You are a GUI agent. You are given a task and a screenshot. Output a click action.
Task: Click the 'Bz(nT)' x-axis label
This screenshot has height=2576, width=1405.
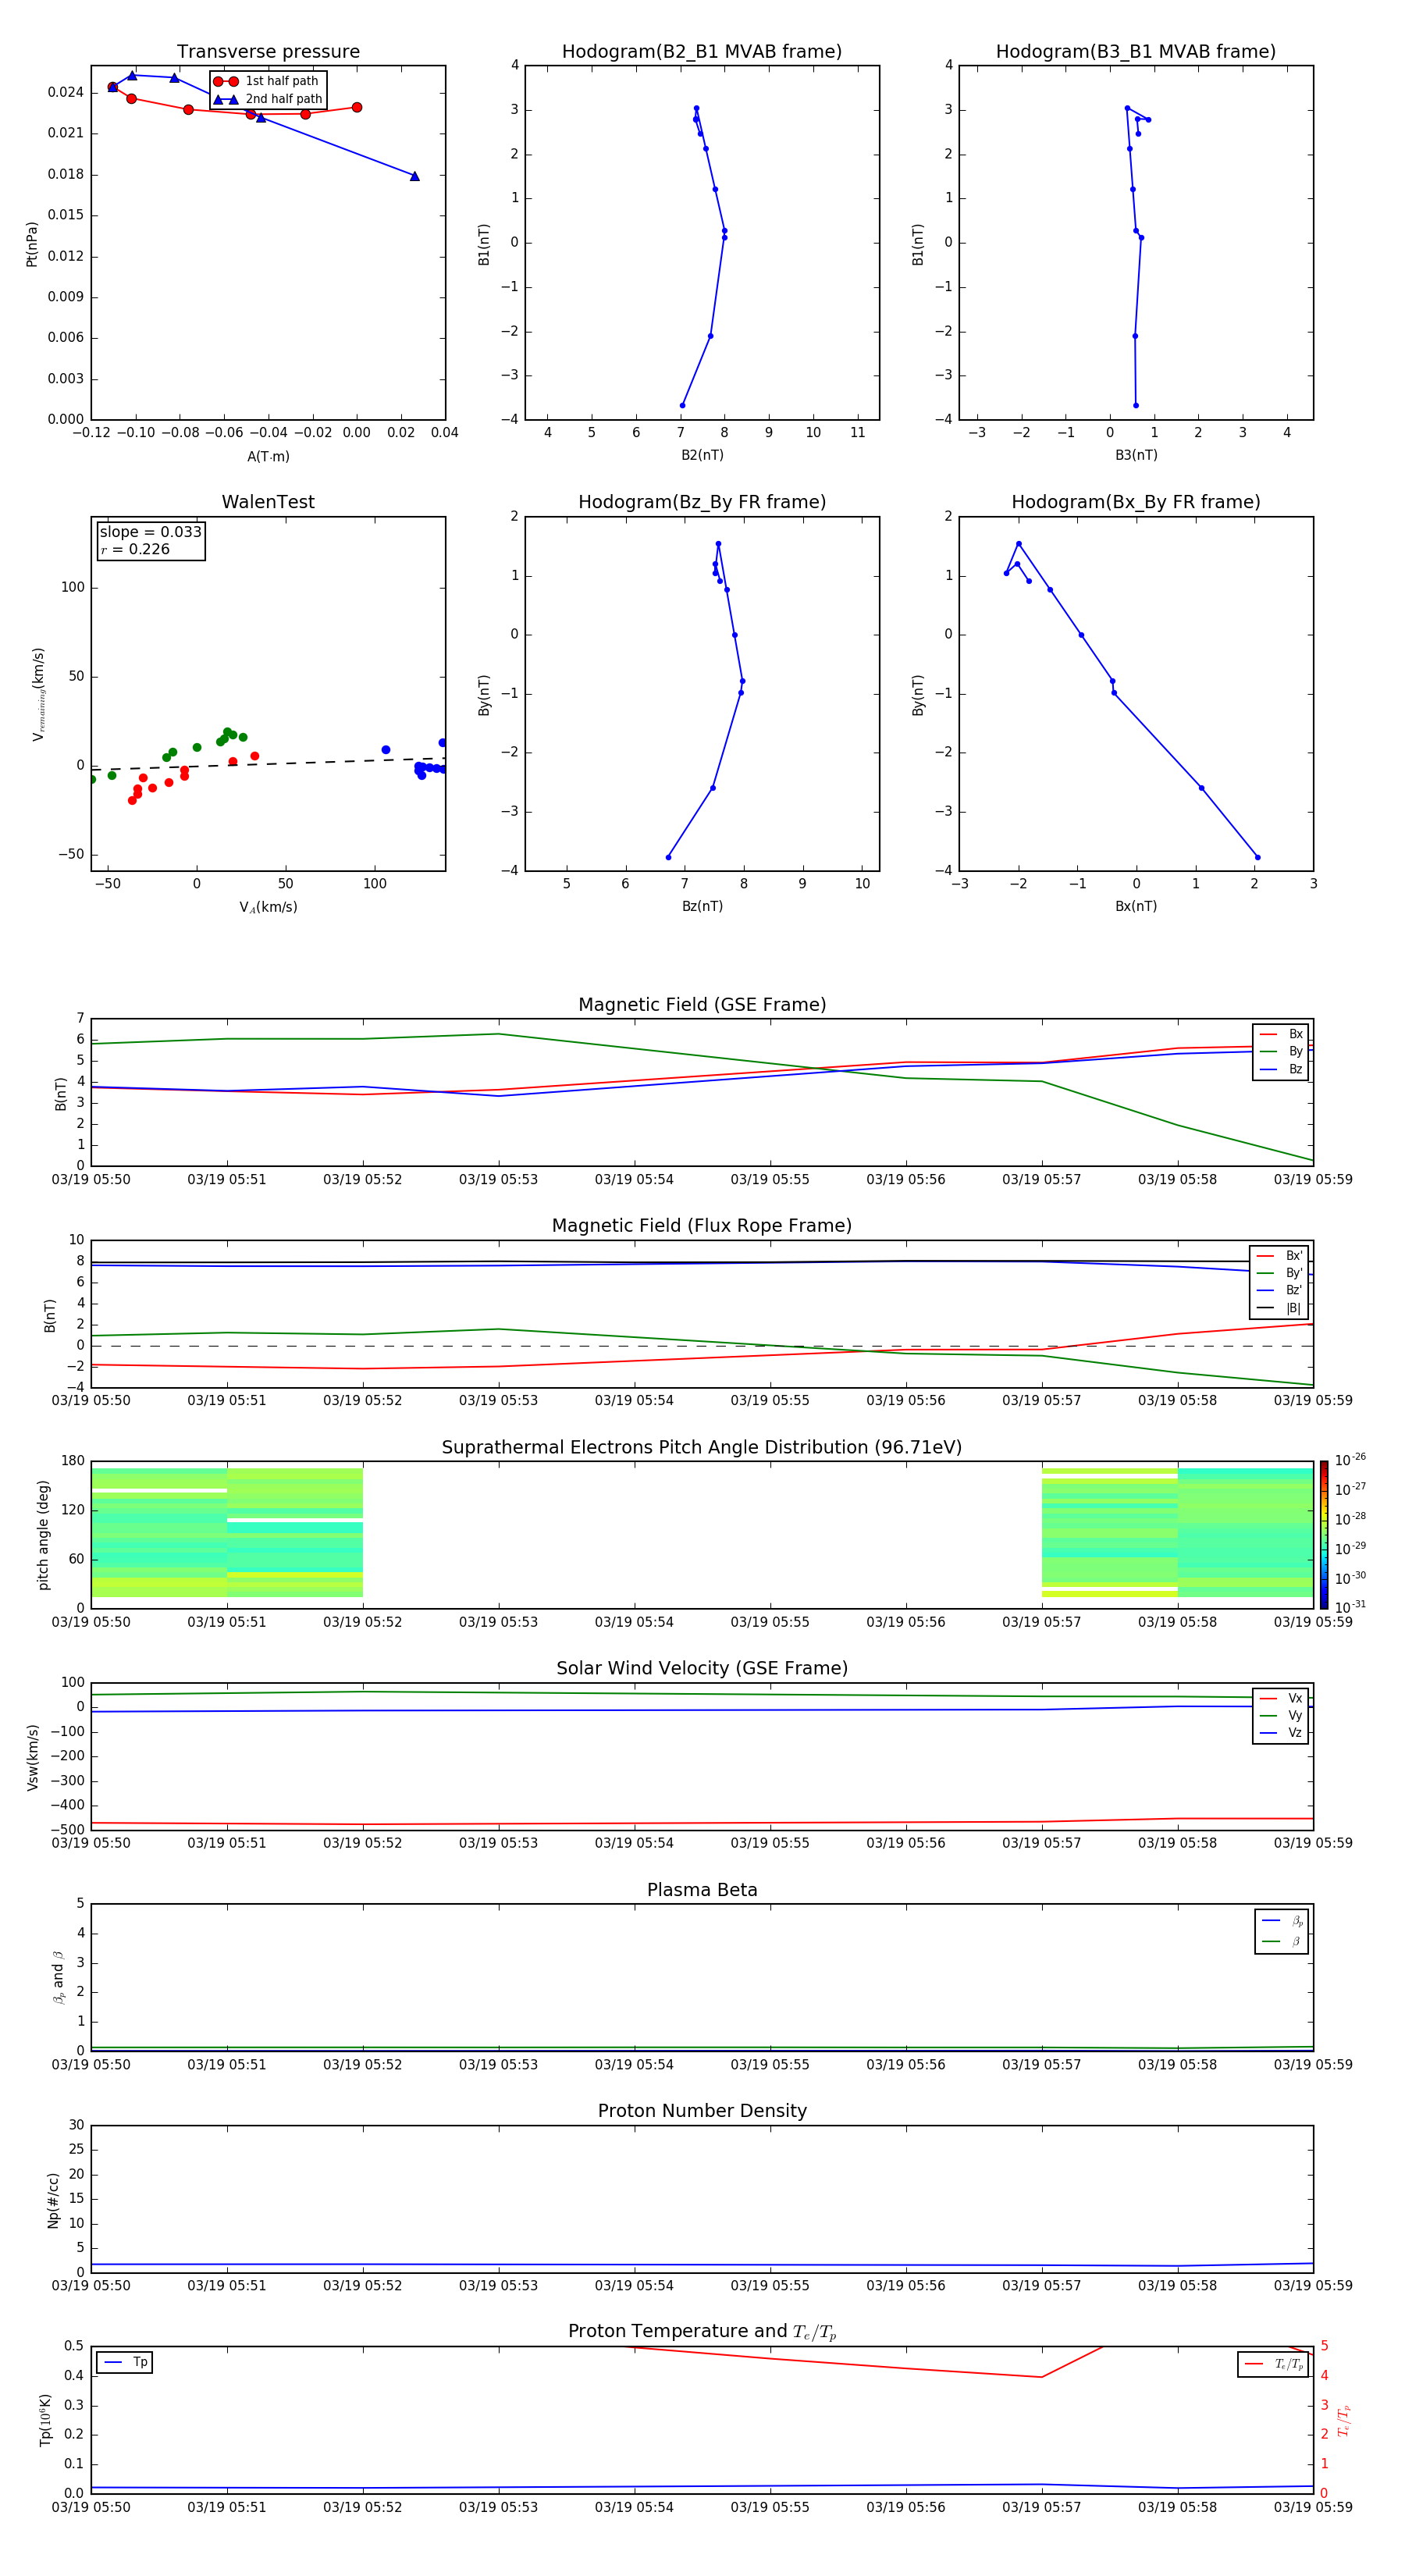(702, 906)
